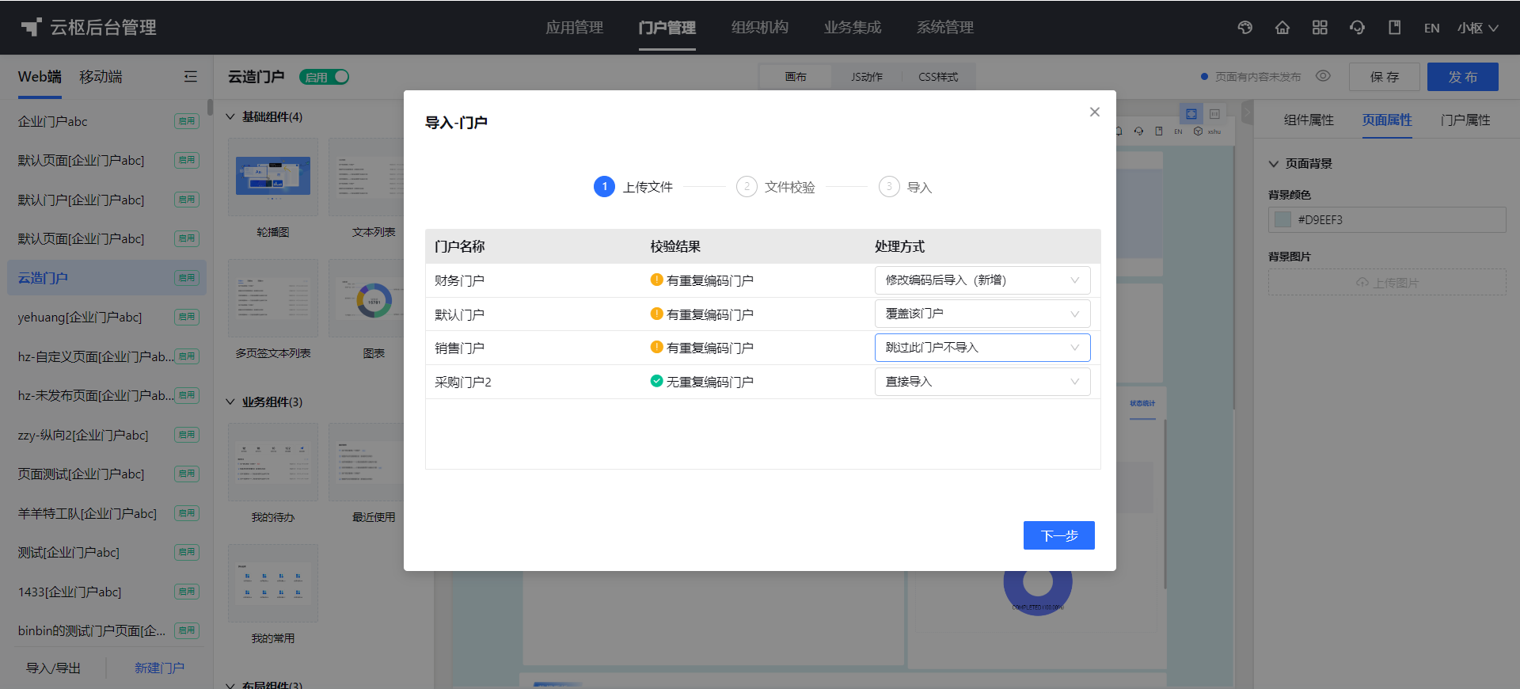Switch to the 门户属性 tab
The image size is (1520, 689).
coord(1465,120)
